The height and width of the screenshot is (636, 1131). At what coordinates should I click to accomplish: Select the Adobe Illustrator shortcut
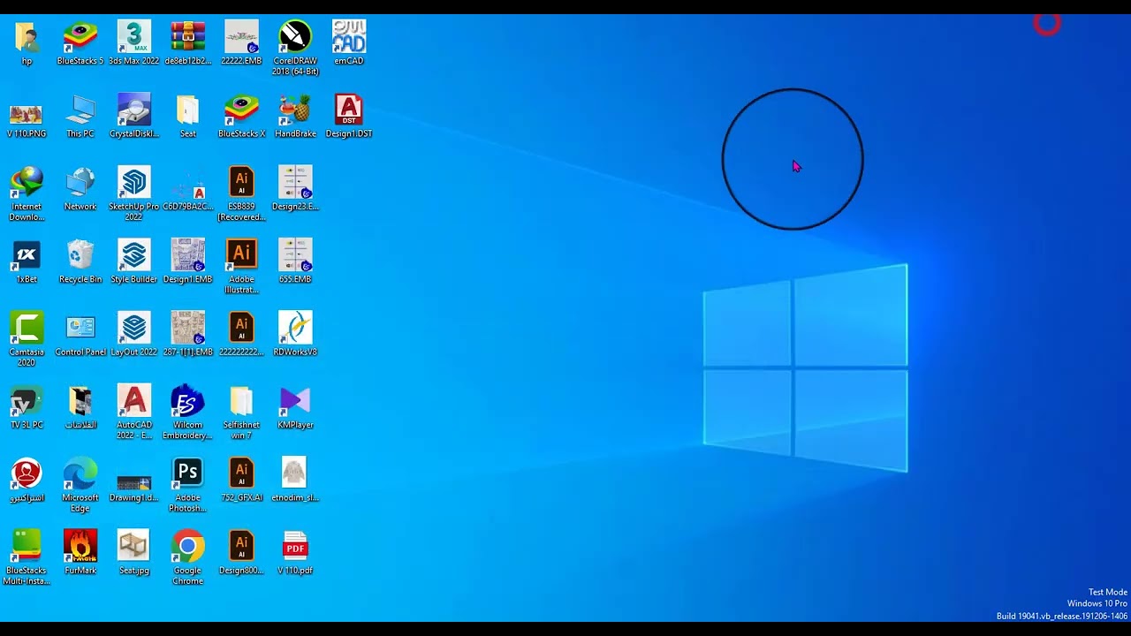pyautogui.click(x=241, y=255)
